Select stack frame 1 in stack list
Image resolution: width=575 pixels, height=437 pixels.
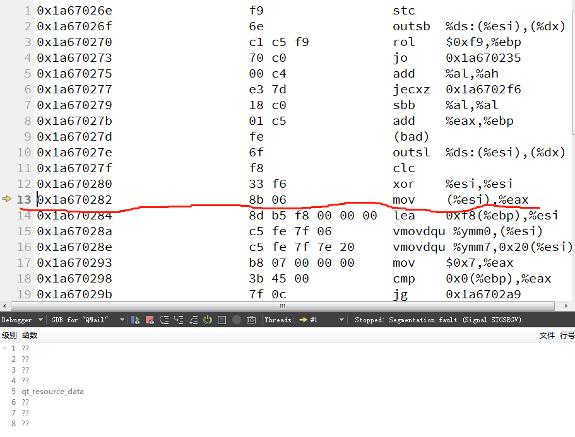click(x=288, y=349)
